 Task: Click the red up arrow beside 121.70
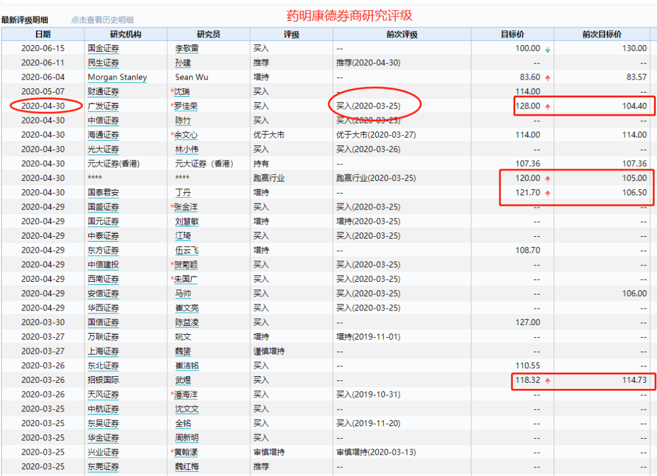coord(547,194)
